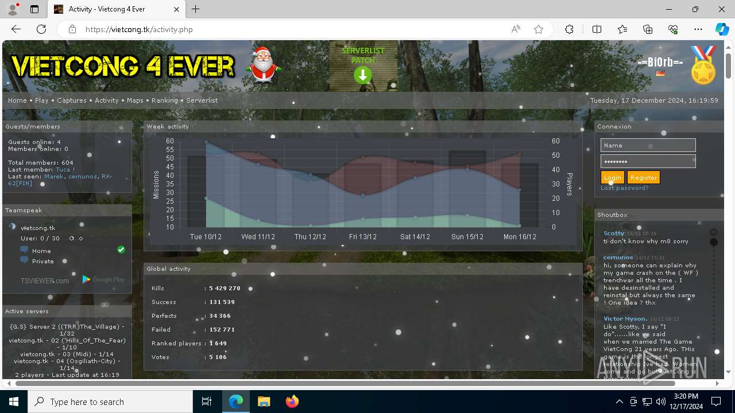Refresh the page with the reload icon
Image resolution: width=735 pixels, height=413 pixels.
(41, 29)
